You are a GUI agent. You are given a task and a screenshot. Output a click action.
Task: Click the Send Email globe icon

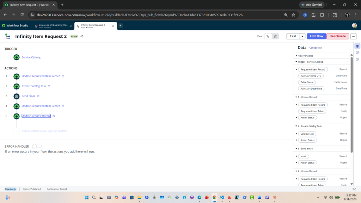[16, 96]
